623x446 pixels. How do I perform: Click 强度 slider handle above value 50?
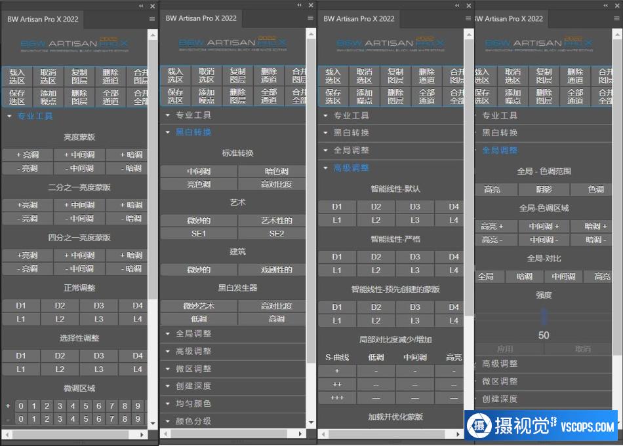544,316
